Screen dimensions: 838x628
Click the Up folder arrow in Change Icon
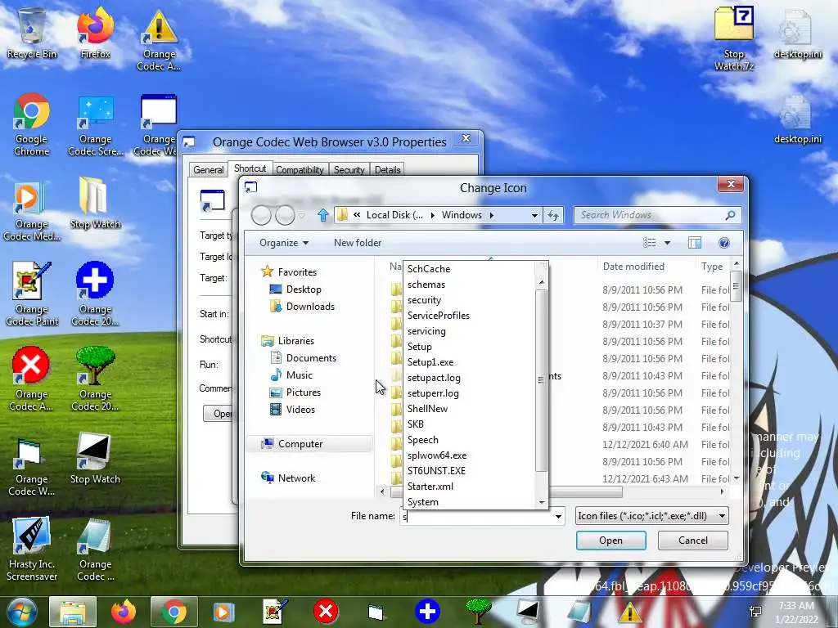tap(322, 215)
